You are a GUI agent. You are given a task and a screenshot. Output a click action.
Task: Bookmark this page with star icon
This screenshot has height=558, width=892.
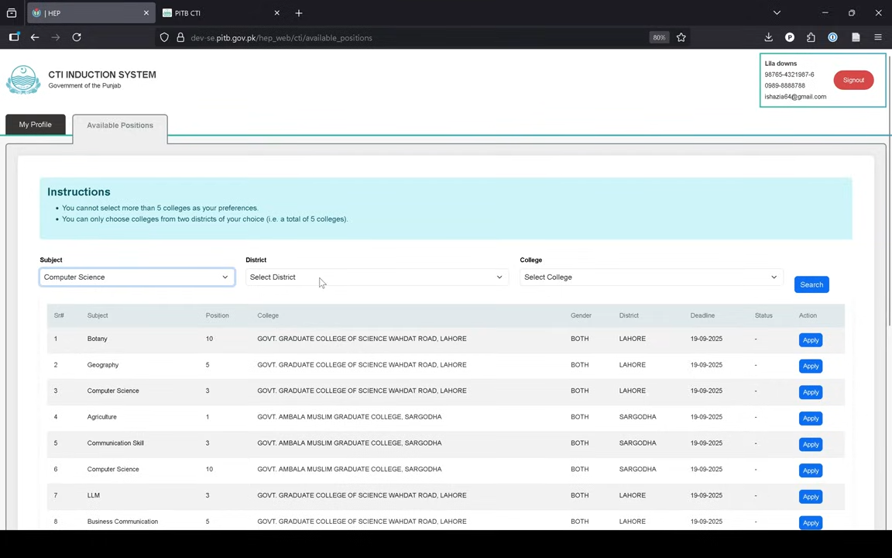[681, 37]
